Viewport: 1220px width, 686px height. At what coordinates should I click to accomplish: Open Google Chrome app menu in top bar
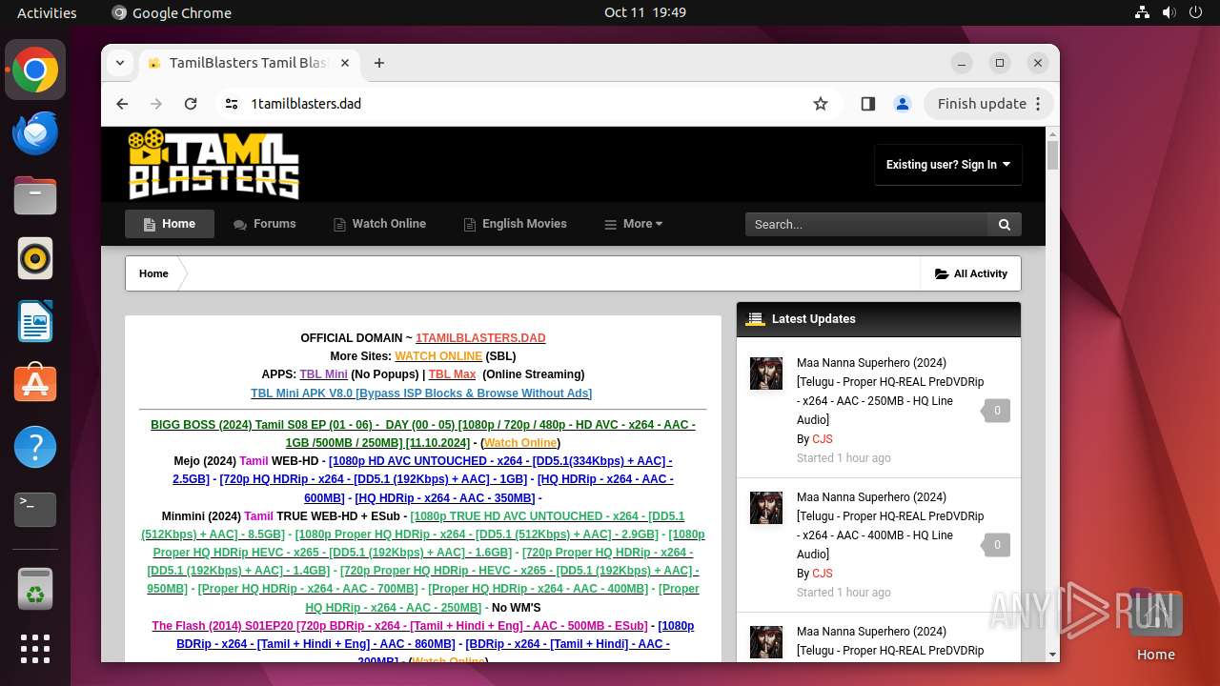(x=172, y=12)
